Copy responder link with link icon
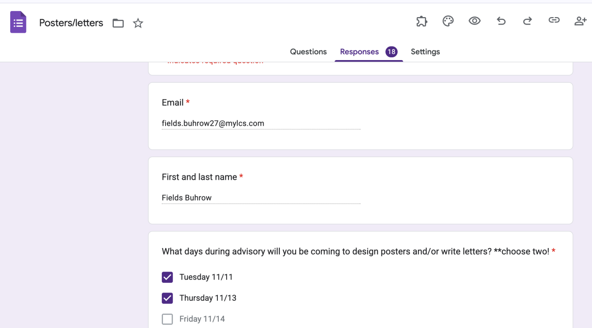The image size is (592, 328). (554, 20)
